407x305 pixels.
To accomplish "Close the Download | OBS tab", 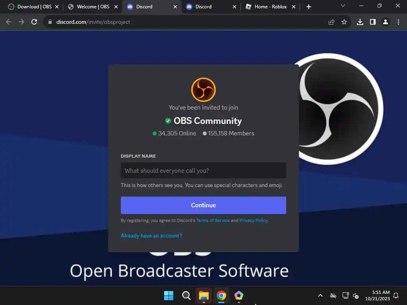I will pyautogui.click(x=57, y=7).
